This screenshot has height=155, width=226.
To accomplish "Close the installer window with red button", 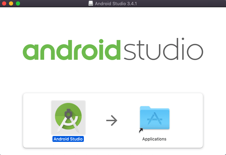I will point(4,3).
